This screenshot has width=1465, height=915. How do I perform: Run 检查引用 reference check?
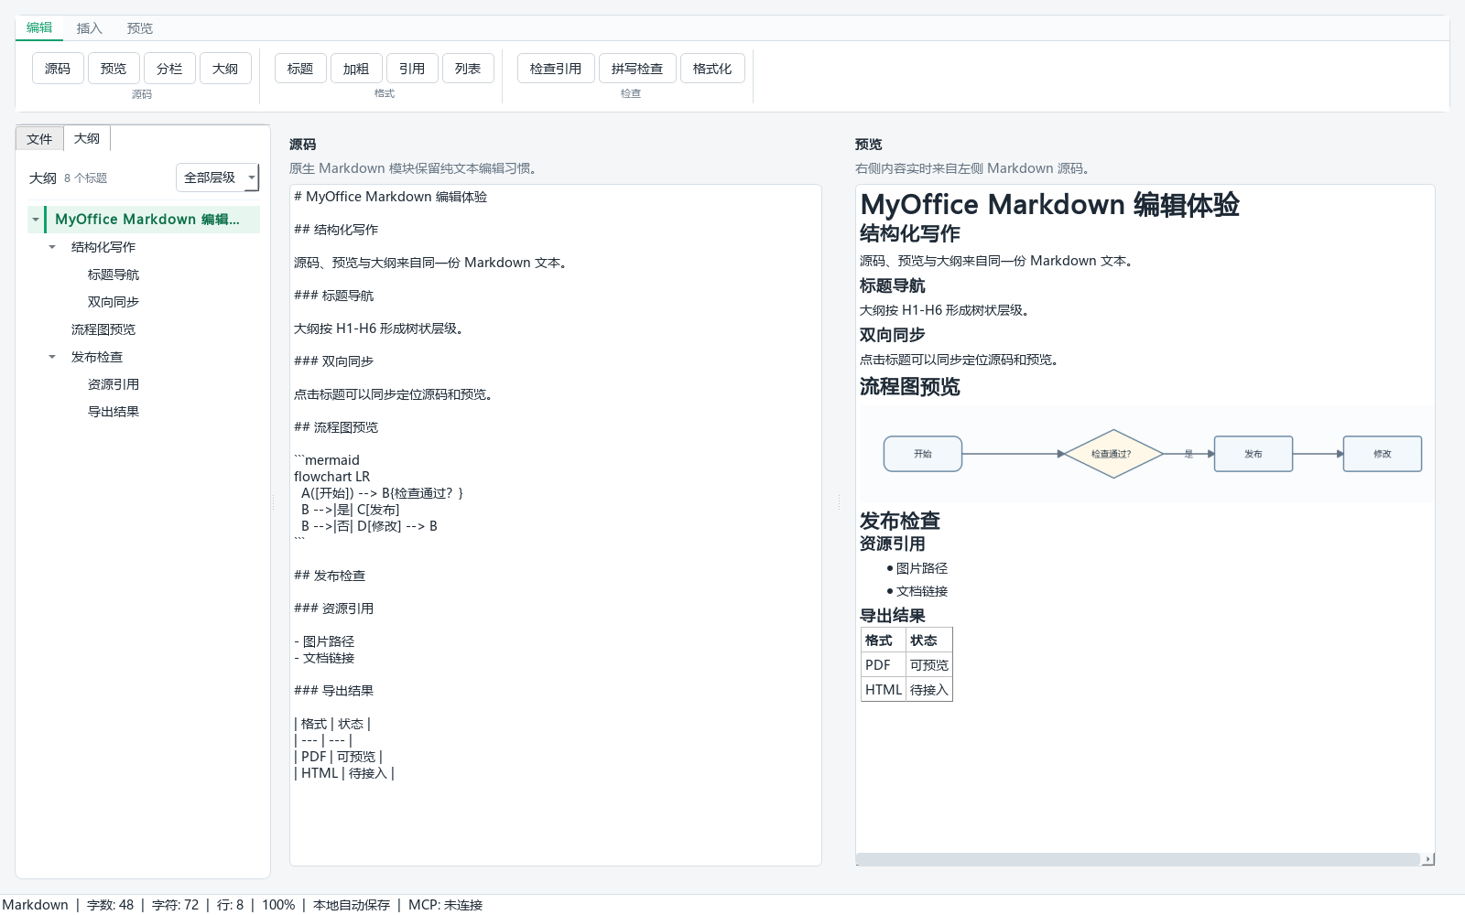(x=556, y=69)
